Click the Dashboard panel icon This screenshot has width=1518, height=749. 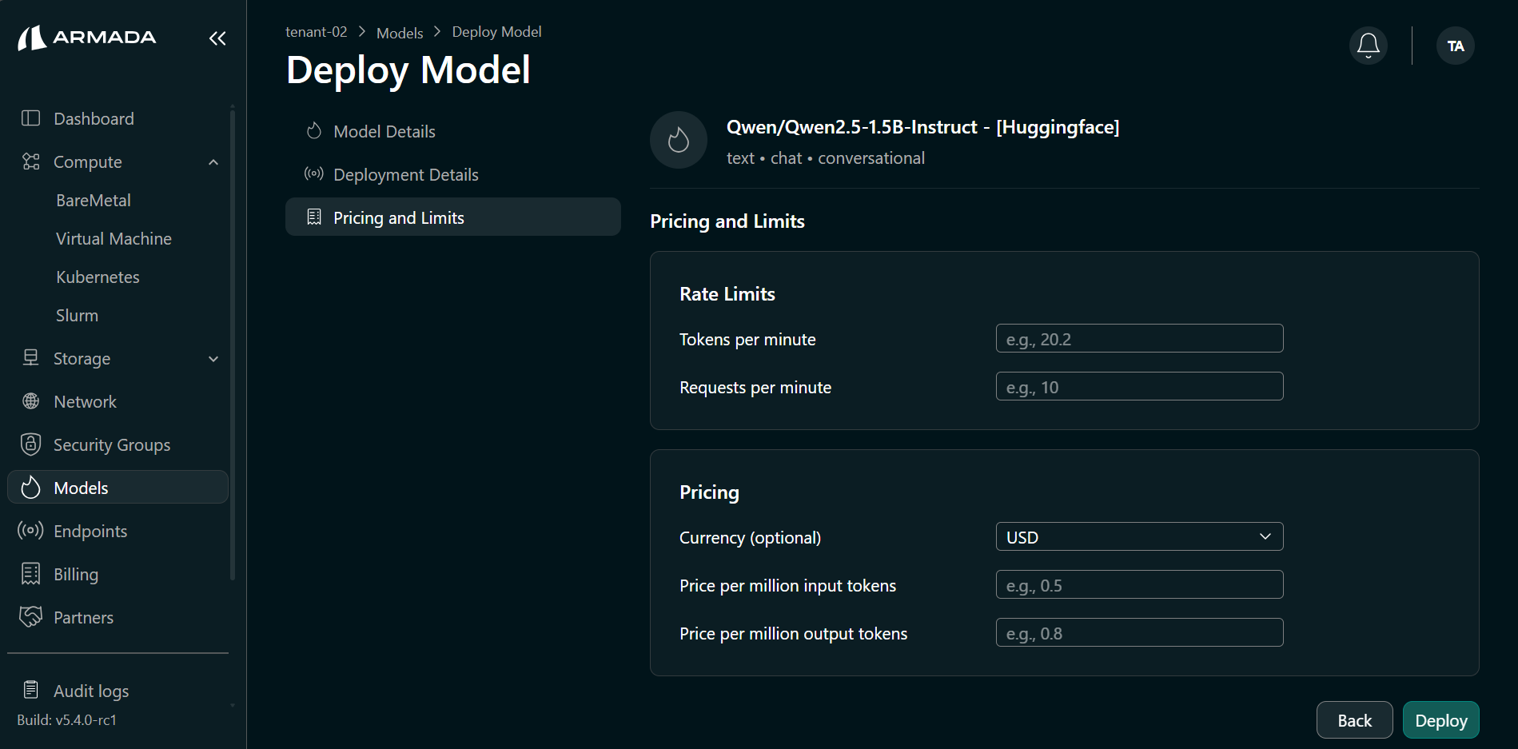tap(30, 118)
